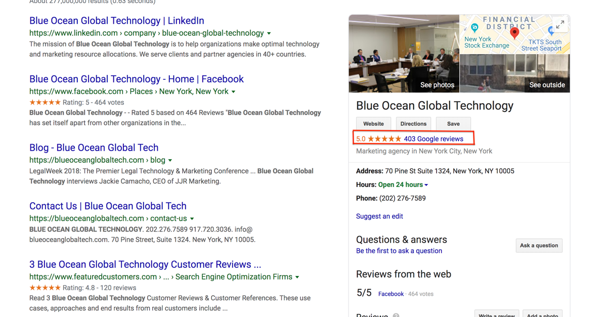Click the red location pin on the map
The width and height of the screenshot is (608, 317).
(x=514, y=33)
